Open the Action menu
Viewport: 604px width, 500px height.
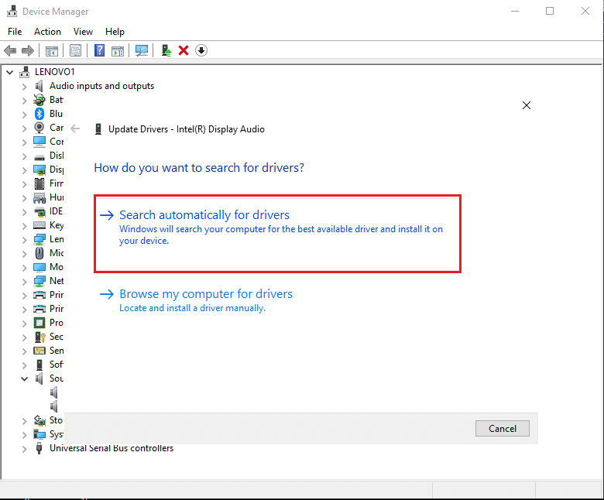(47, 32)
